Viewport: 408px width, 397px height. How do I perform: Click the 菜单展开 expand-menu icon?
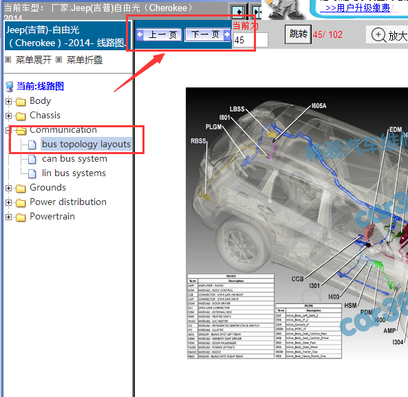tap(8, 60)
